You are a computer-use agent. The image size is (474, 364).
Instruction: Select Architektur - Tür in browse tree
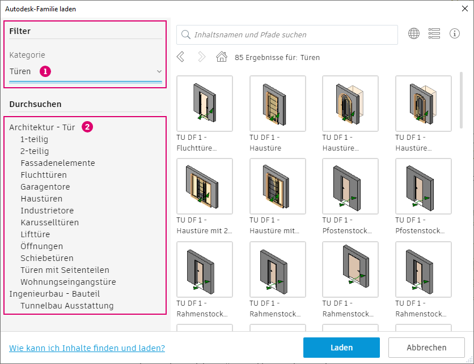(x=42, y=127)
